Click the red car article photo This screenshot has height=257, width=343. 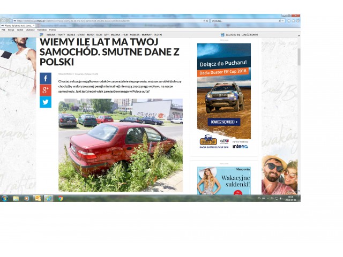[120, 145]
